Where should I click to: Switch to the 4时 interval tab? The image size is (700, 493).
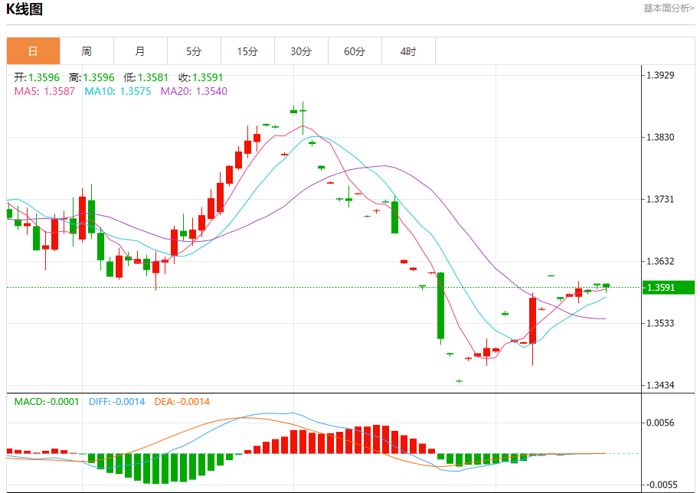tap(408, 51)
